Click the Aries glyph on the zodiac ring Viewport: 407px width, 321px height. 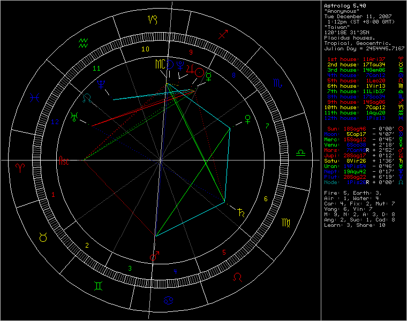[x=20, y=168]
